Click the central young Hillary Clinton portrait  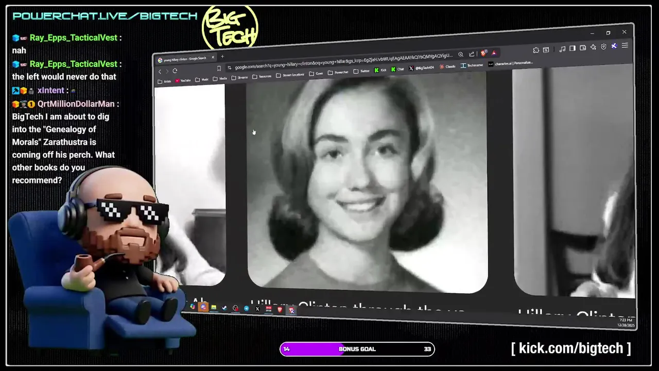[367, 183]
